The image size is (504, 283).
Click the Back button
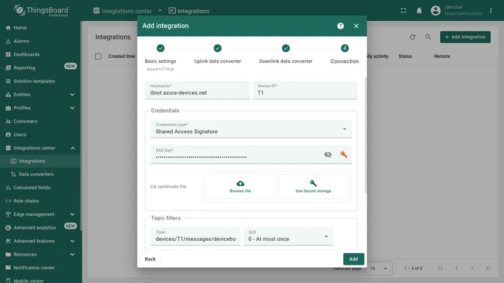150,259
